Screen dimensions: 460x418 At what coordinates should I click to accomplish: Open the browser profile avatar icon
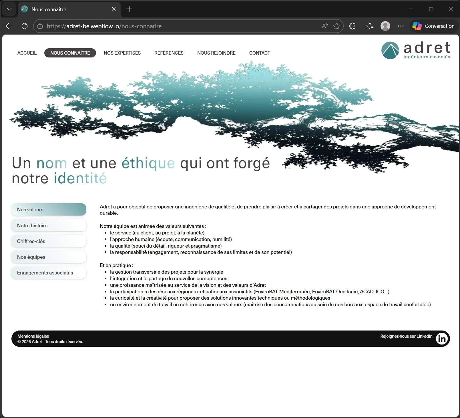point(385,26)
